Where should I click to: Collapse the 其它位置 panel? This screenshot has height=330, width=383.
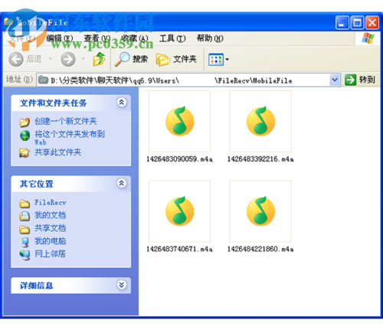pyautogui.click(x=122, y=183)
